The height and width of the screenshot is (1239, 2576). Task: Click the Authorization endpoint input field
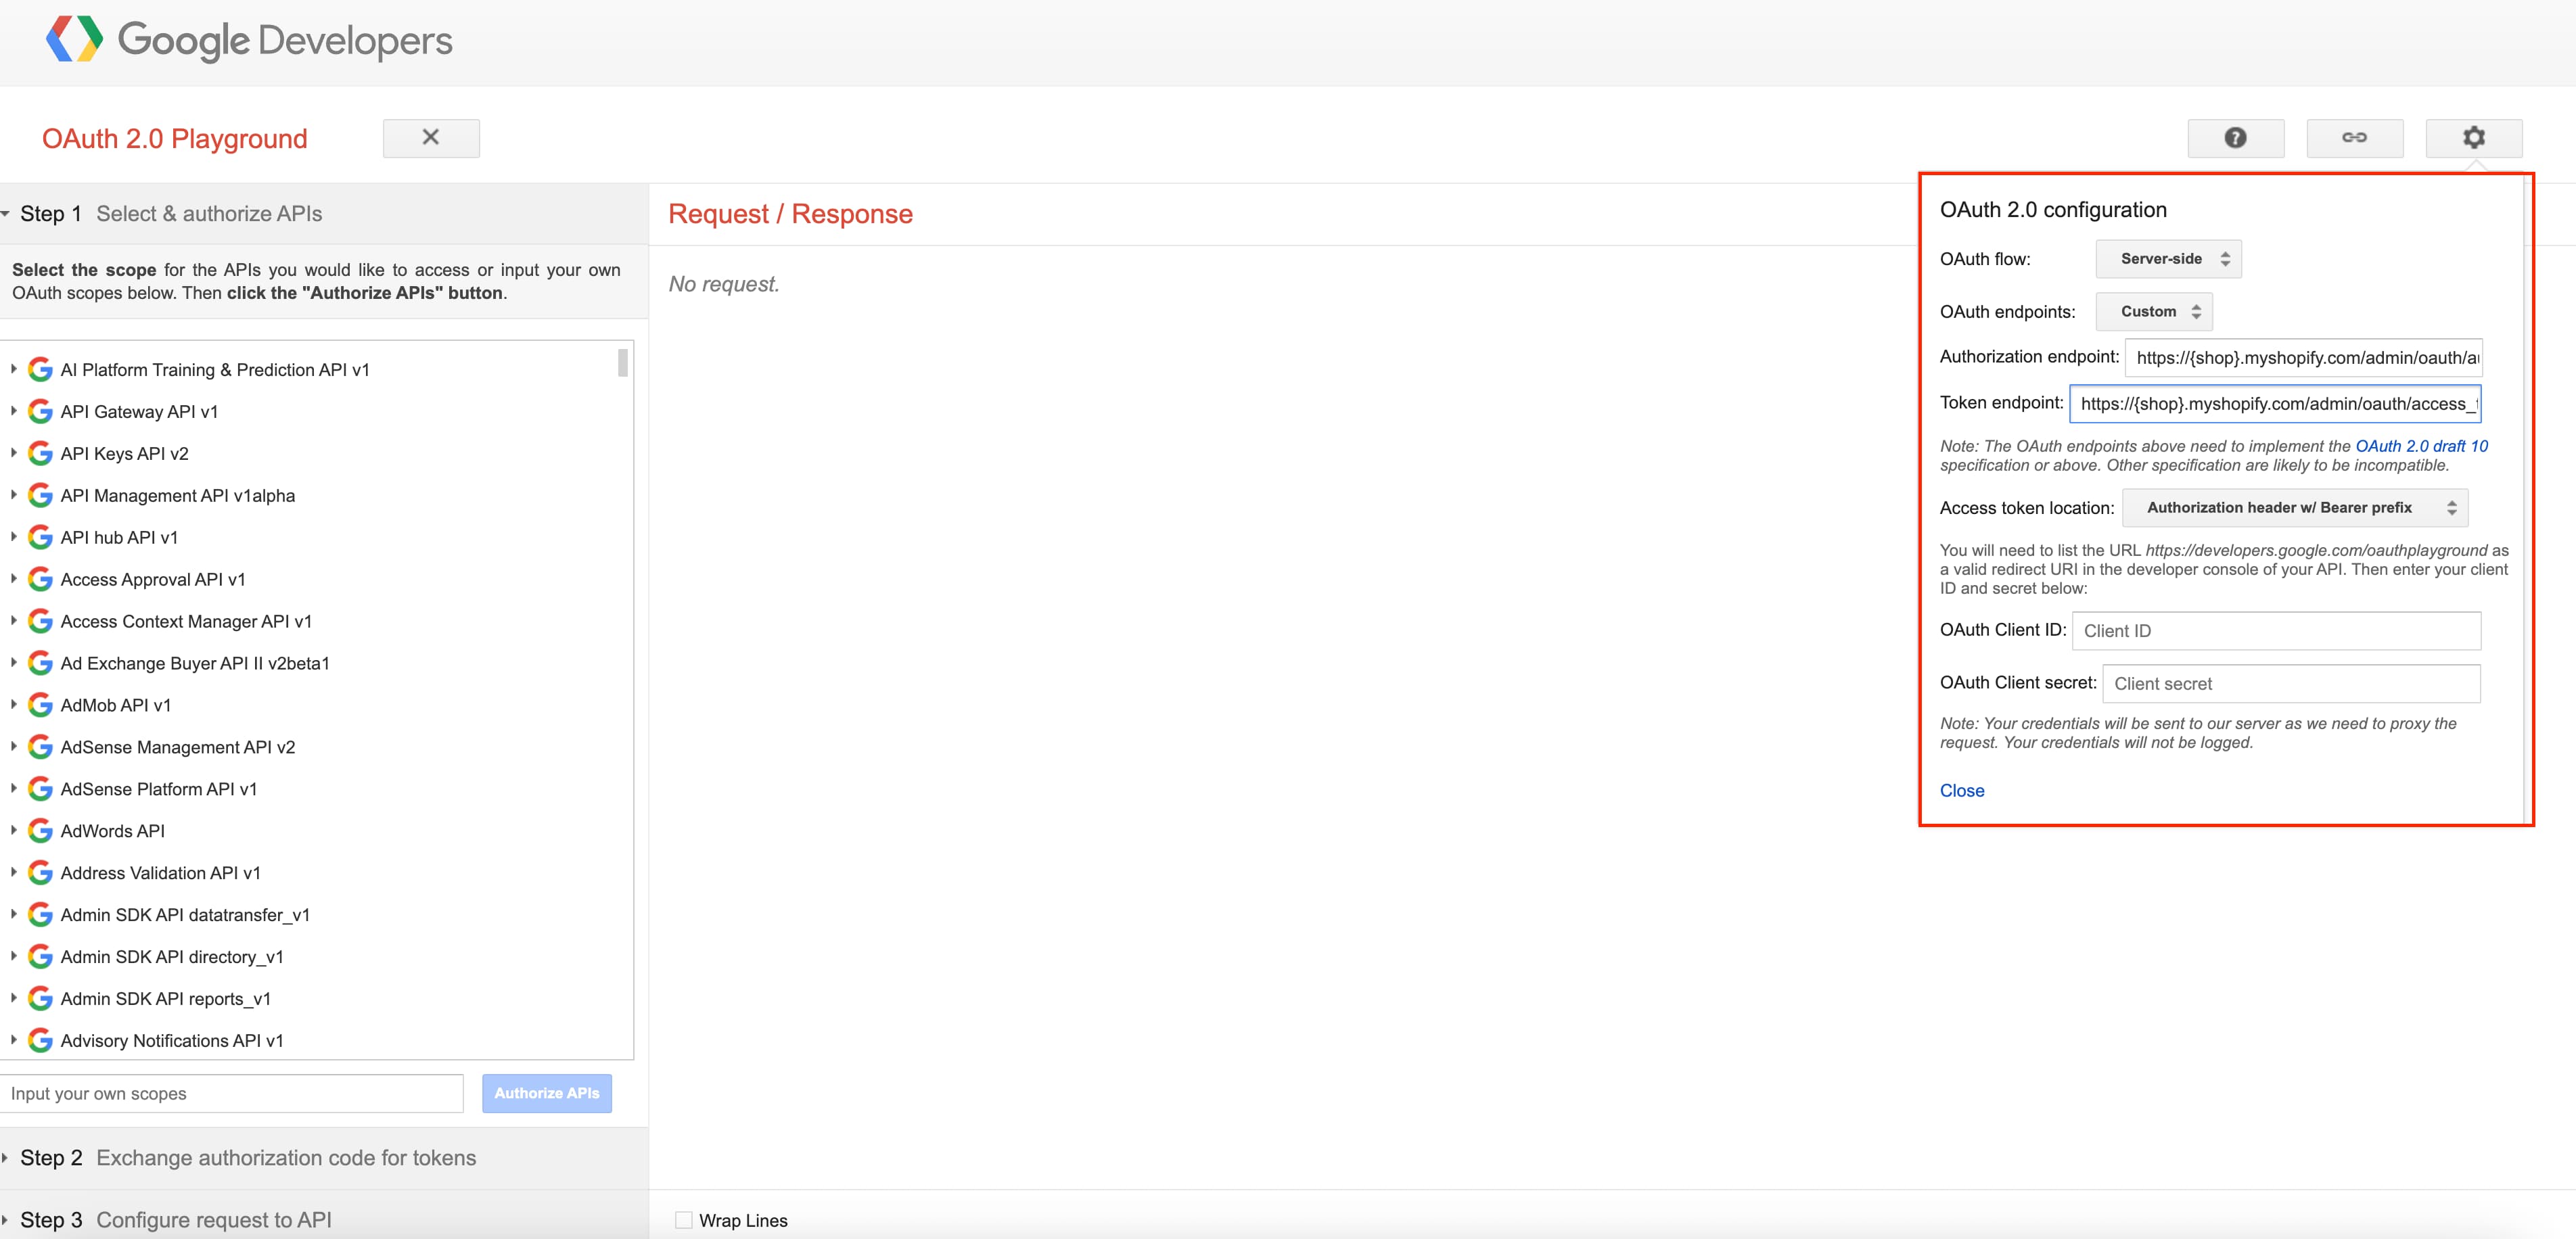click(2303, 358)
